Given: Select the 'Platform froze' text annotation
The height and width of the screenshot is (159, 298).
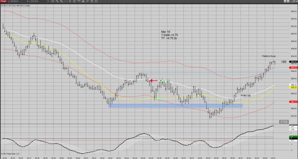Looking at the screenshot, I should pyautogui.click(x=269, y=56).
